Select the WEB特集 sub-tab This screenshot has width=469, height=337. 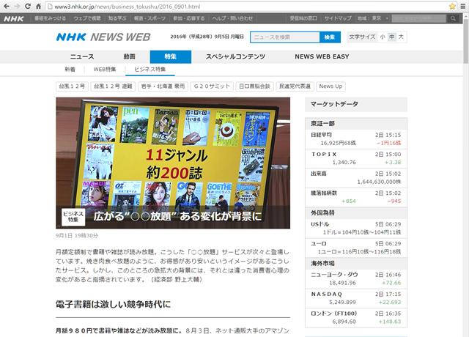point(104,69)
